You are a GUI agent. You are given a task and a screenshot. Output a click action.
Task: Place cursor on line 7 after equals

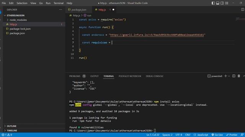112,42
